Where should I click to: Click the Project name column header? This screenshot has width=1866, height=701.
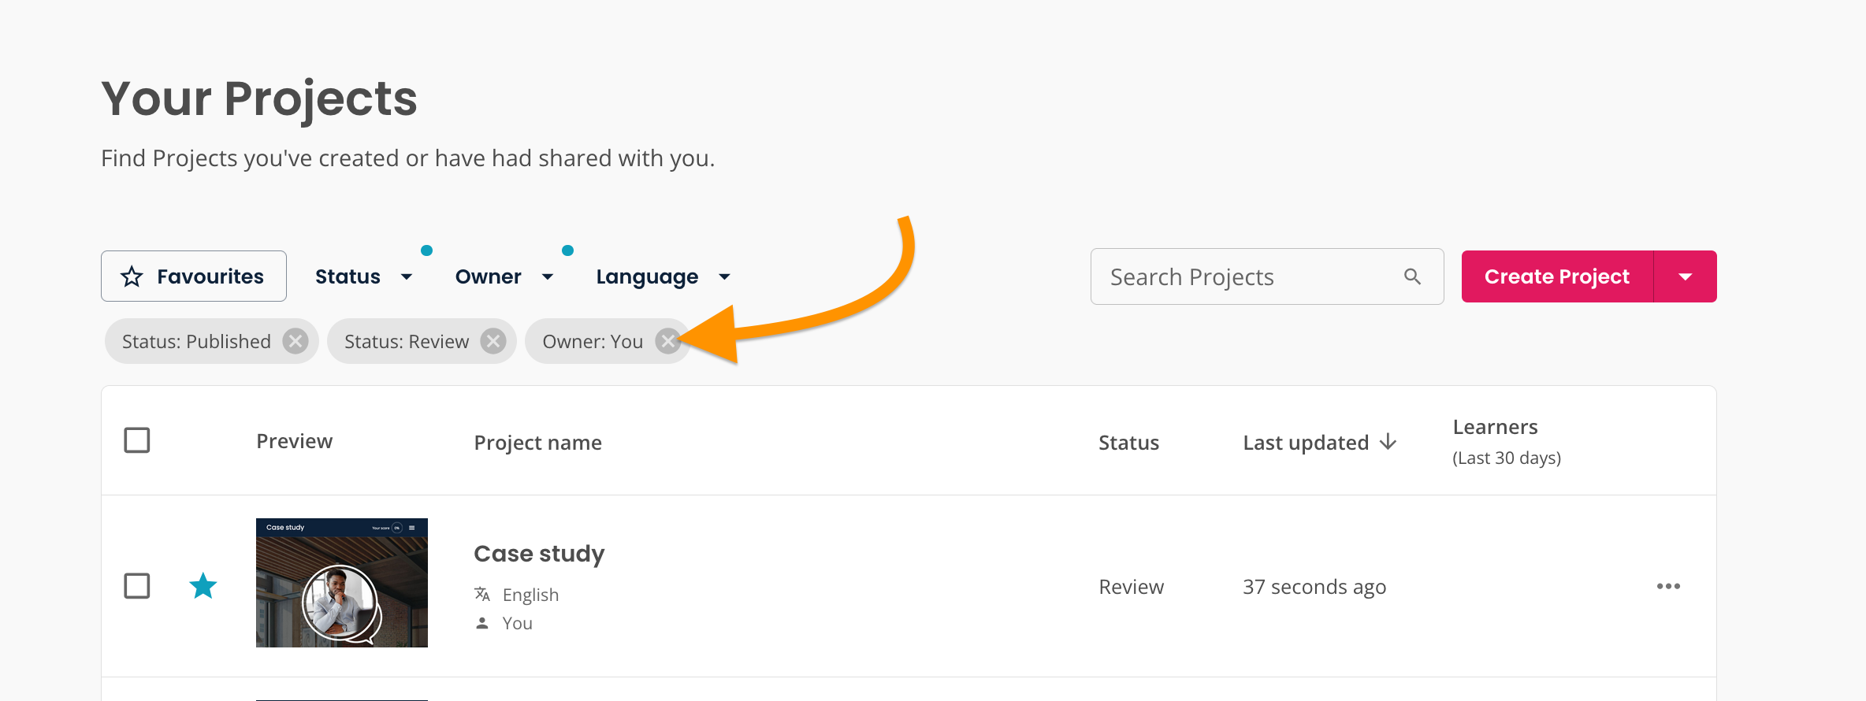click(538, 443)
